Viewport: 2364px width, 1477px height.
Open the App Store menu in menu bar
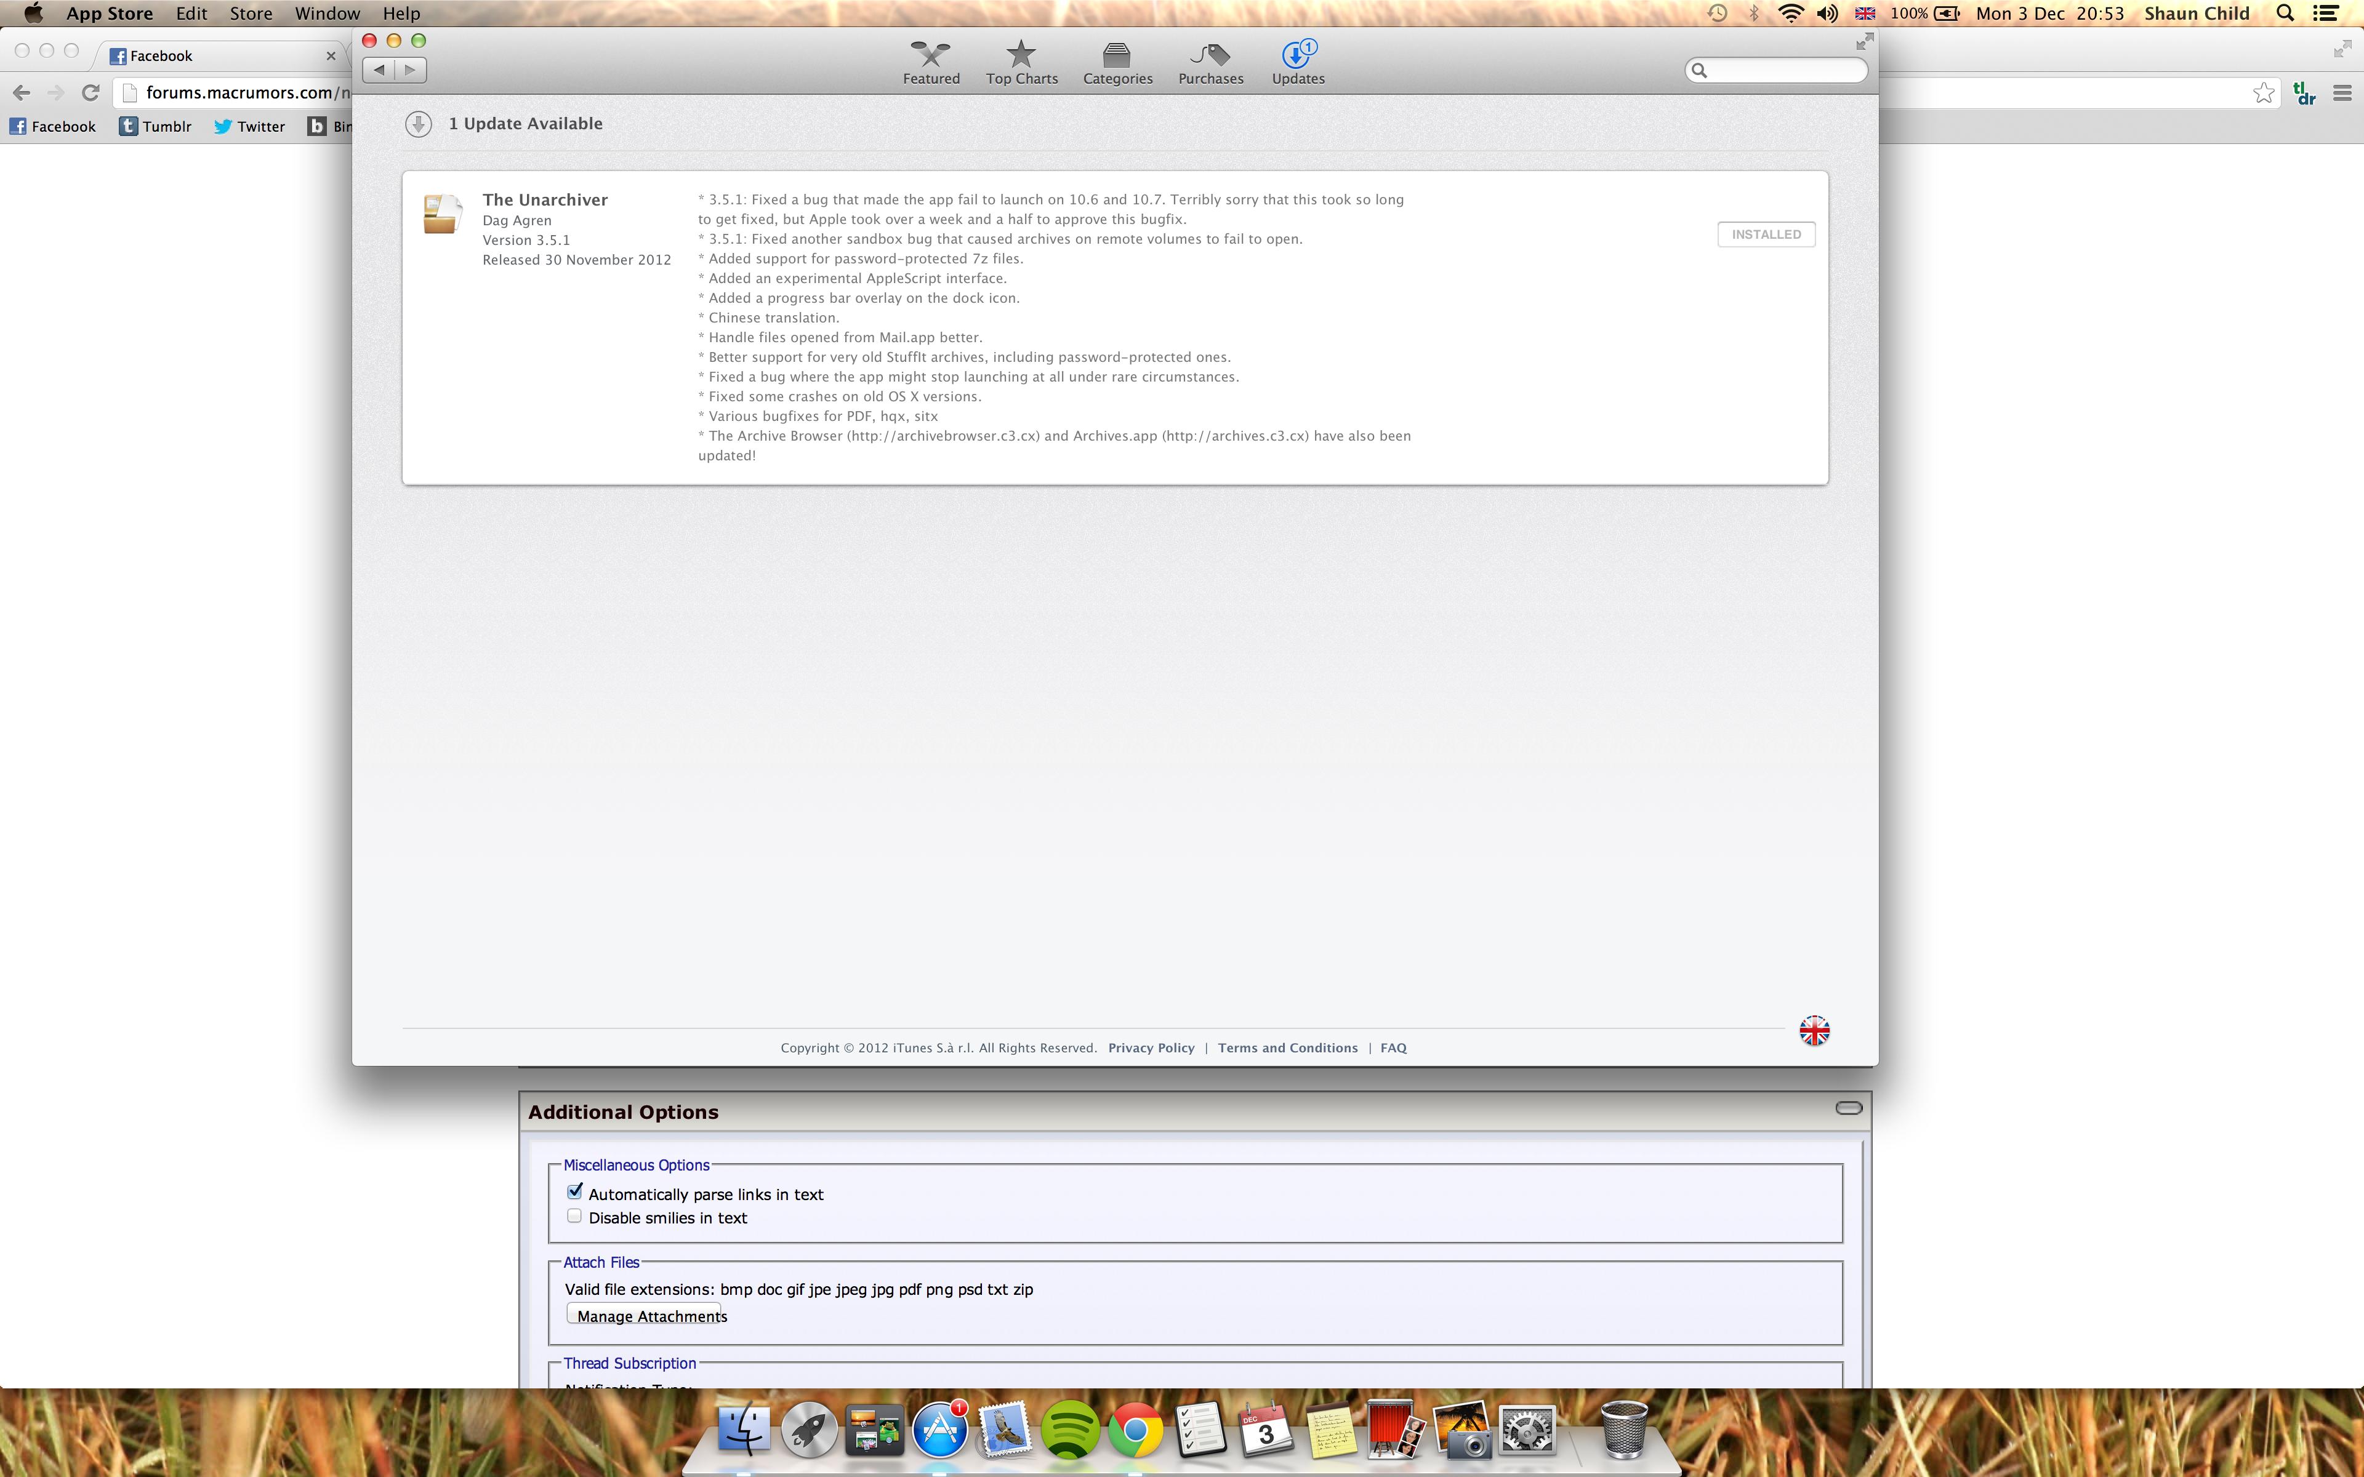[x=110, y=14]
